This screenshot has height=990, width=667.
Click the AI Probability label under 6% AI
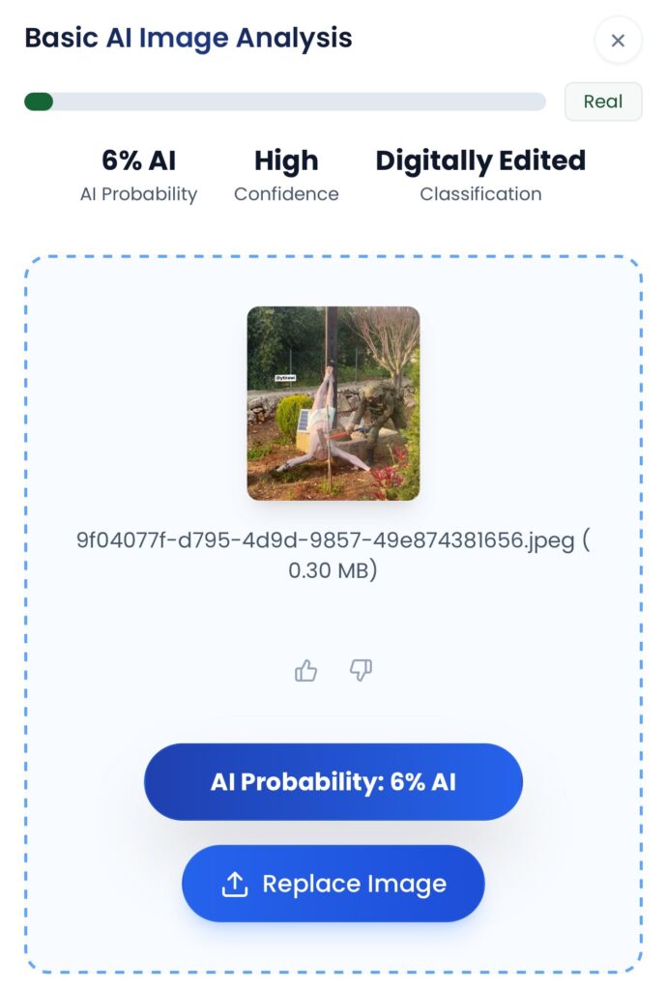tap(138, 194)
